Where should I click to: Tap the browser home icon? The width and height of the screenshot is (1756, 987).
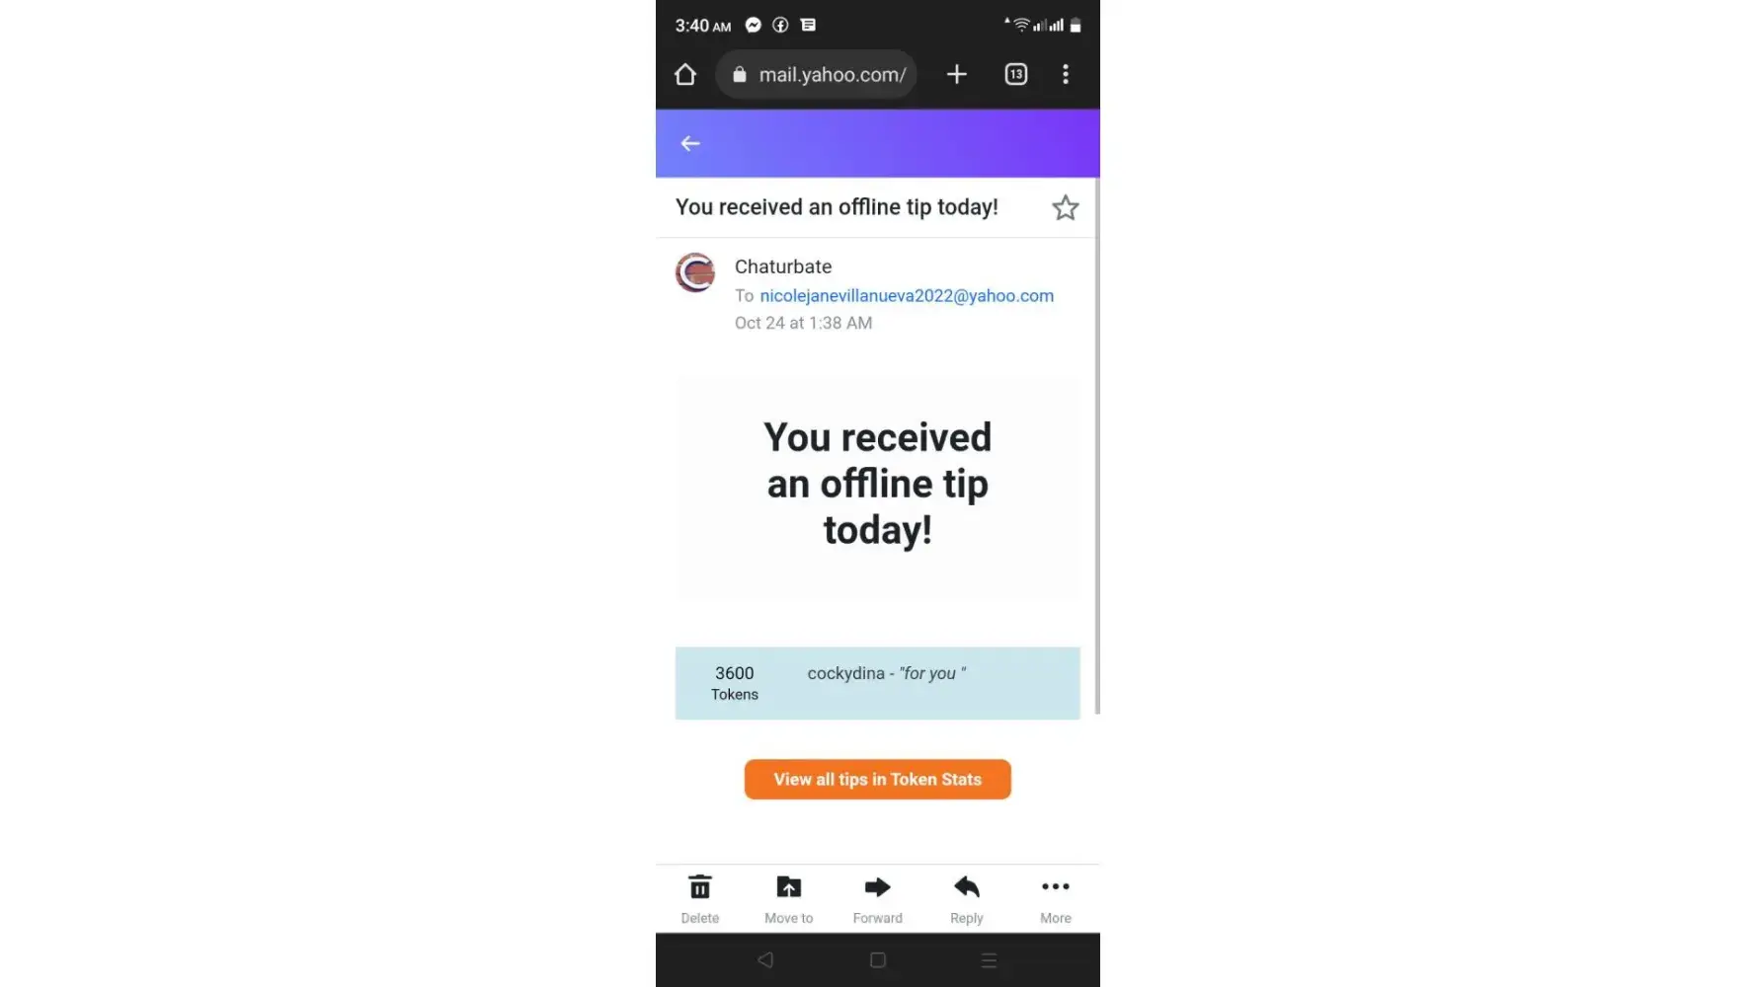point(685,75)
